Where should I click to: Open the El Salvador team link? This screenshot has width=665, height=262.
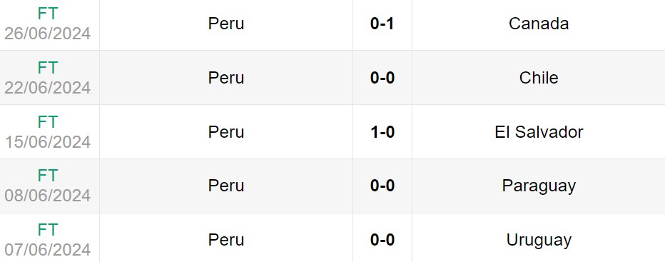coord(539,132)
